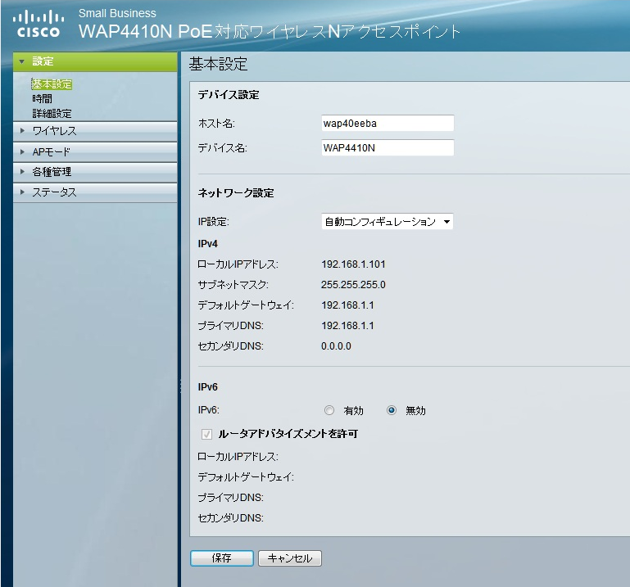
Task: Click the デバイス名 input field
Action: pyautogui.click(x=388, y=147)
